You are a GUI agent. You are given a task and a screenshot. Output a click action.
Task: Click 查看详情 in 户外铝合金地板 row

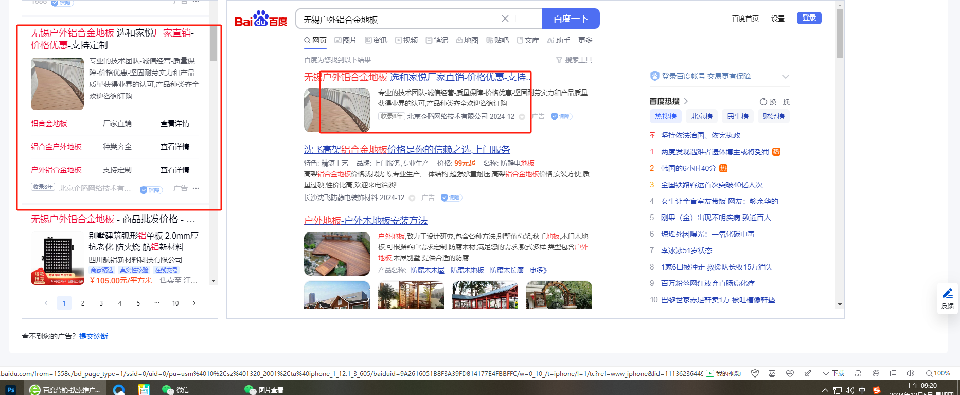[x=175, y=170]
